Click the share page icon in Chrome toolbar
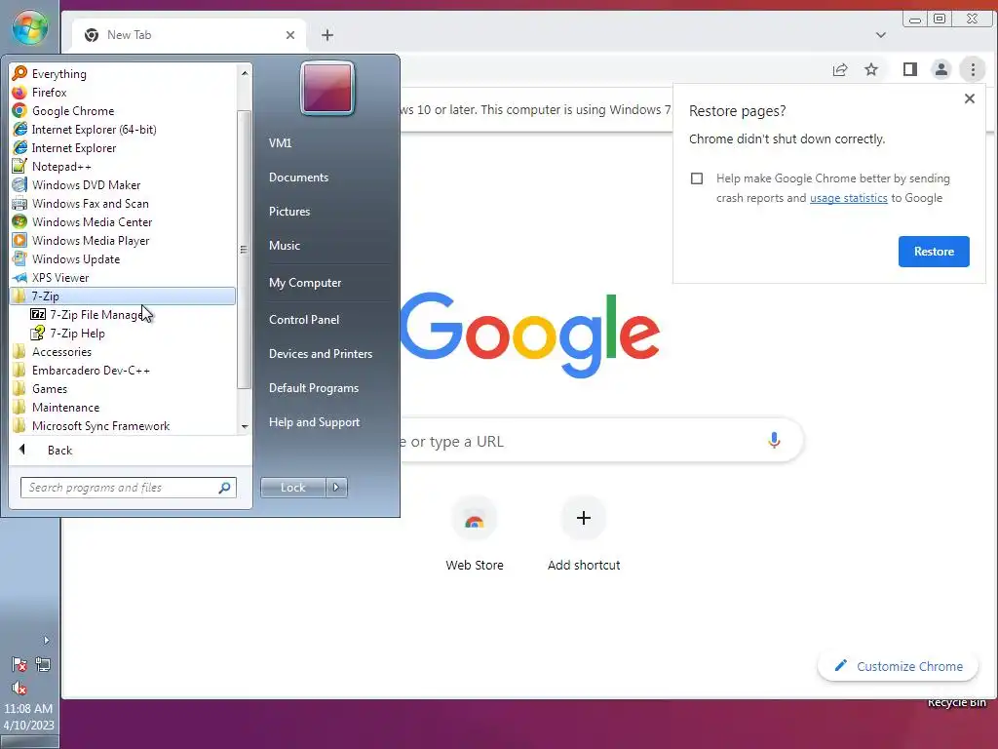Viewport: 998px width, 749px height. [840, 69]
